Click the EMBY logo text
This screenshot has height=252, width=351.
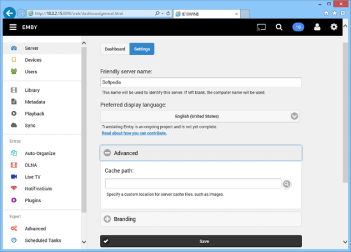(x=29, y=27)
